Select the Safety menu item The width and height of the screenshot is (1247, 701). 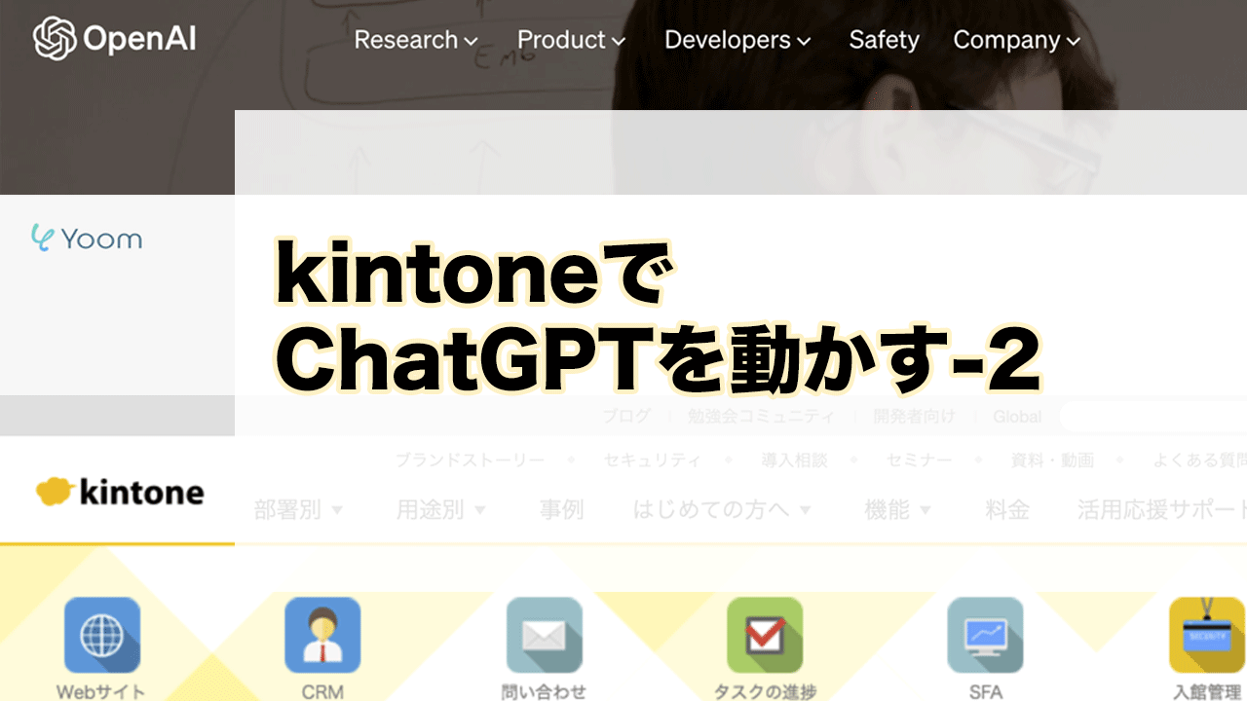pyautogui.click(x=884, y=41)
